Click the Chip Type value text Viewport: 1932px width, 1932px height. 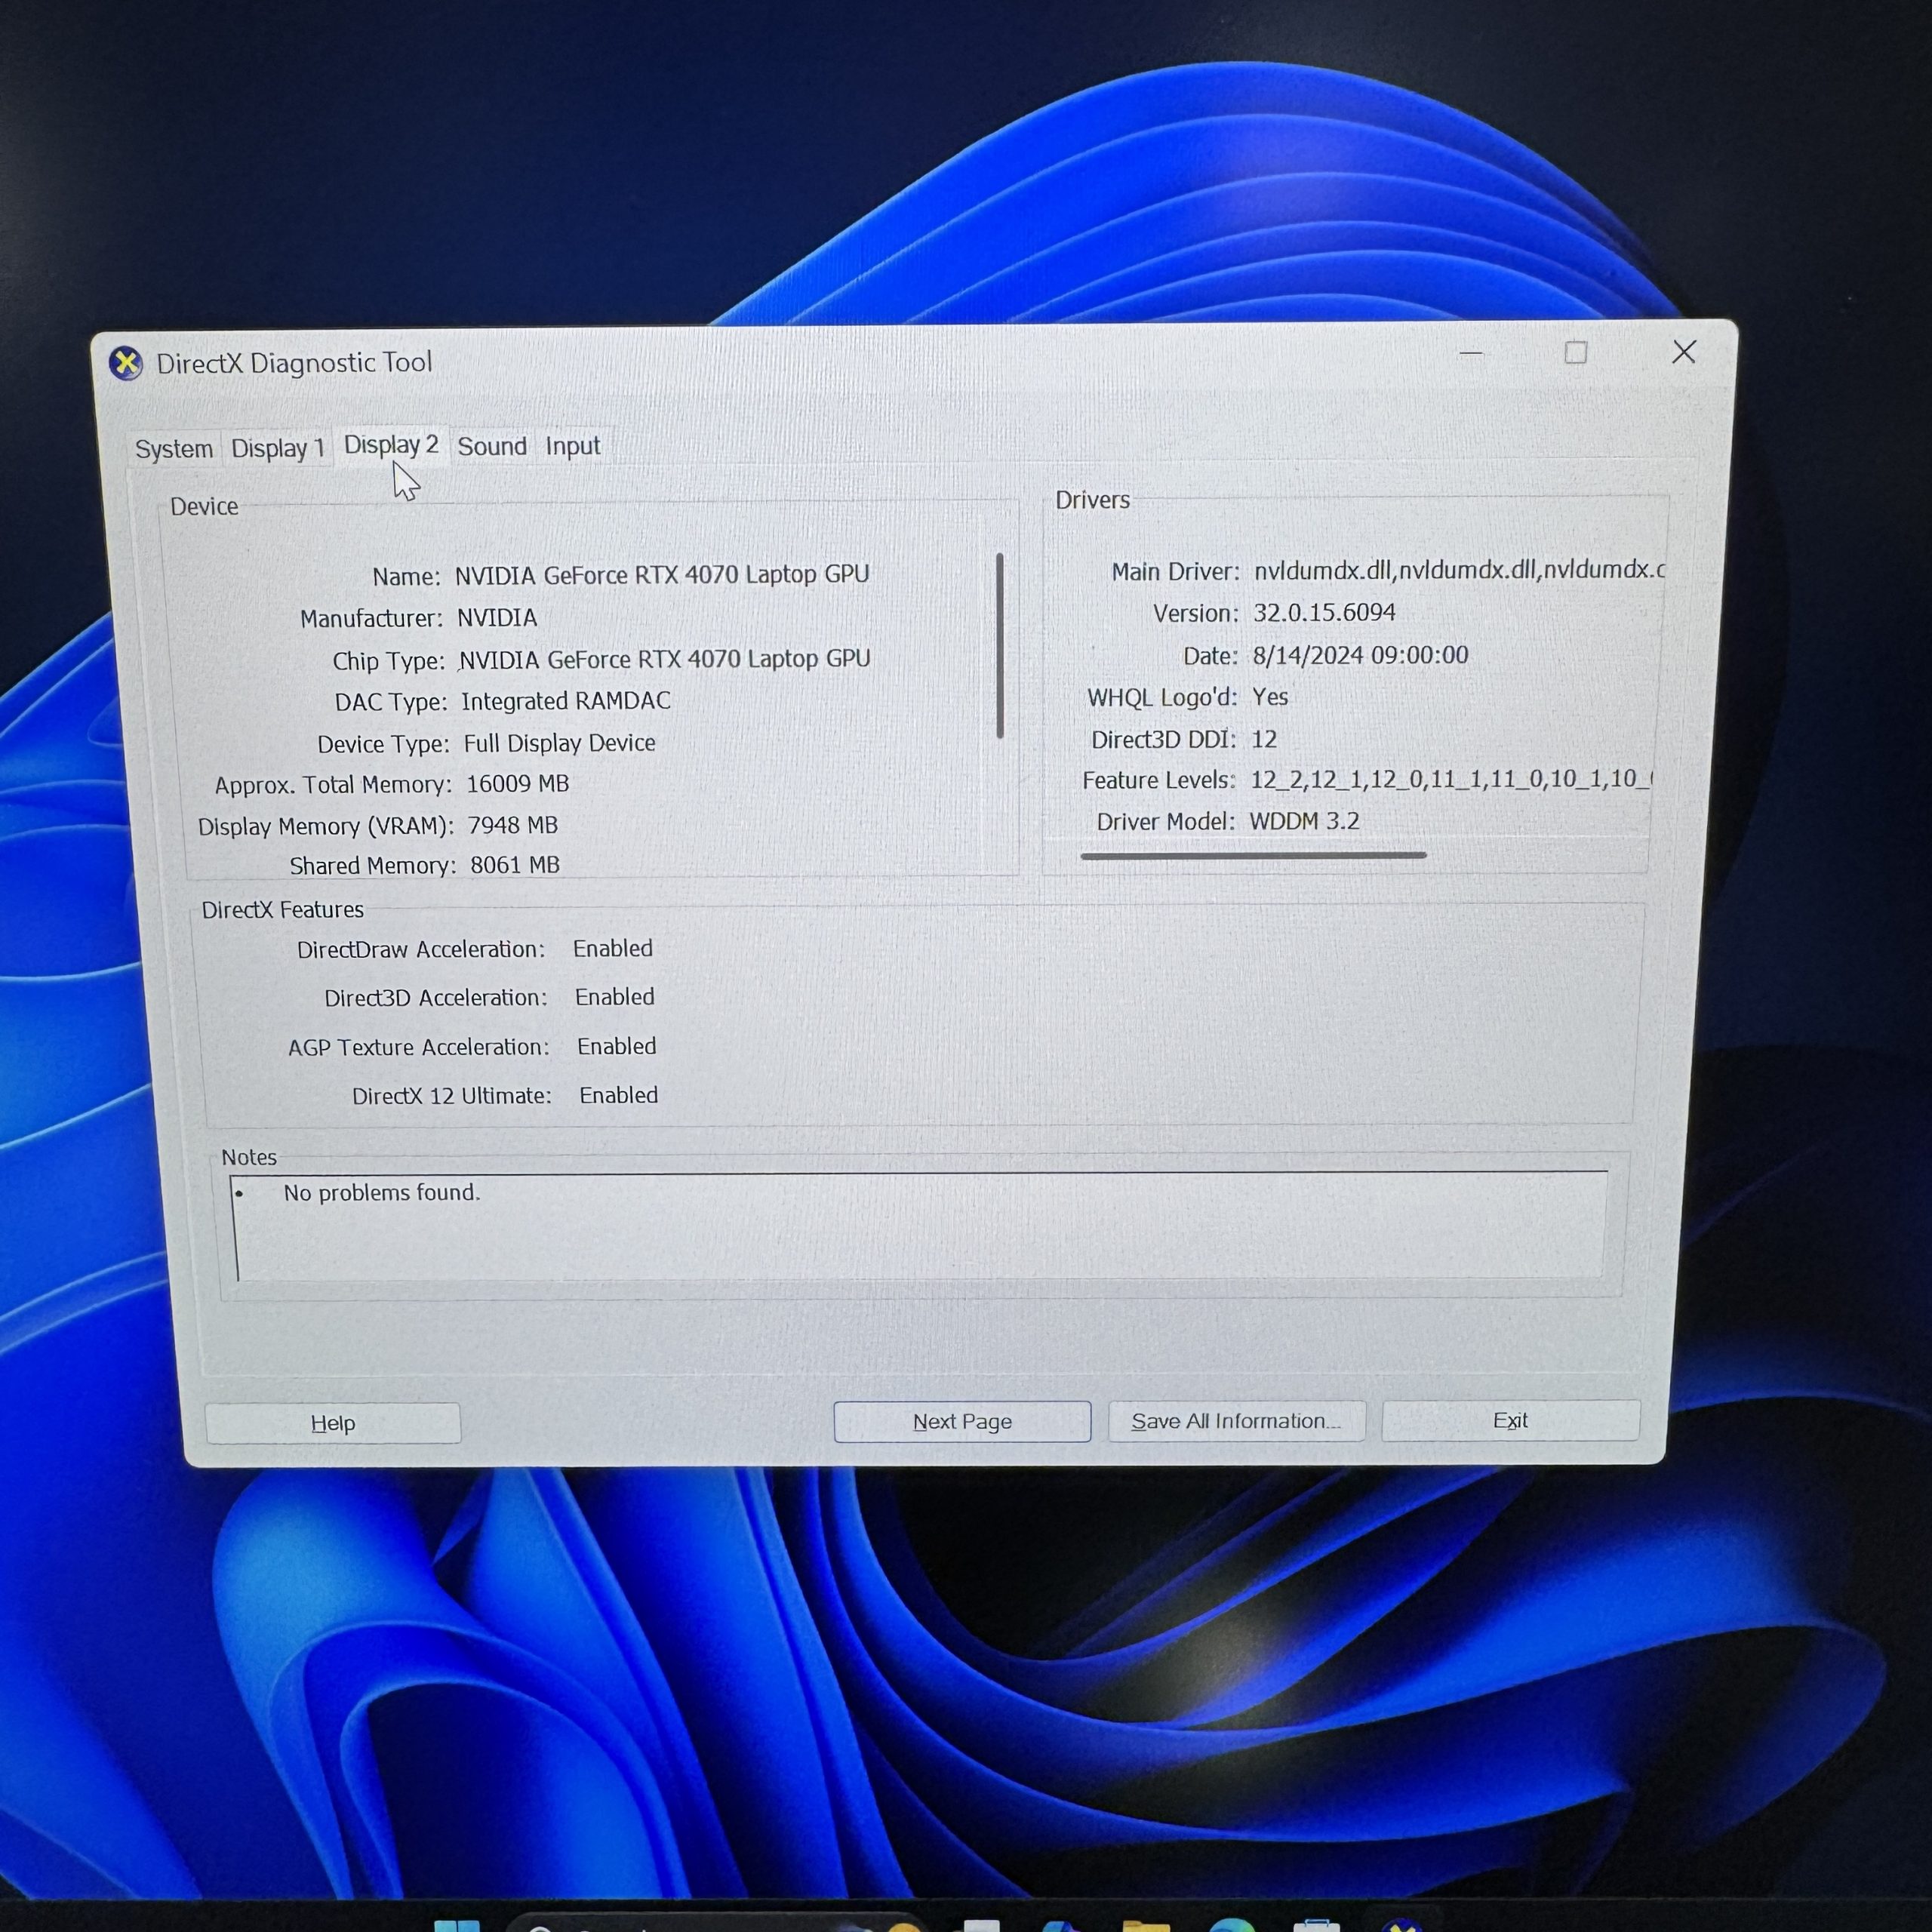665,659
